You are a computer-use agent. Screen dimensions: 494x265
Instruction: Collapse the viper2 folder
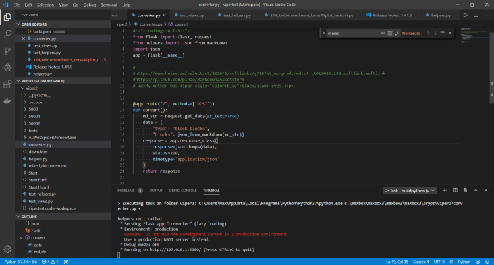(22, 88)
